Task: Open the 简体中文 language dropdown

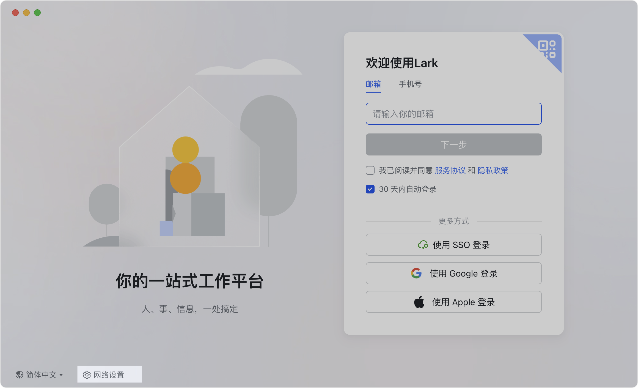Action: pos(39,375)
